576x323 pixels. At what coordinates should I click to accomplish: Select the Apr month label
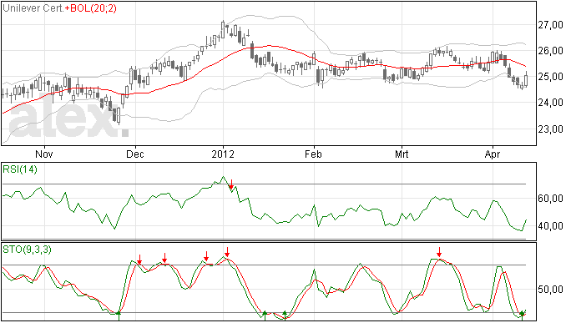tap(493, 154)
